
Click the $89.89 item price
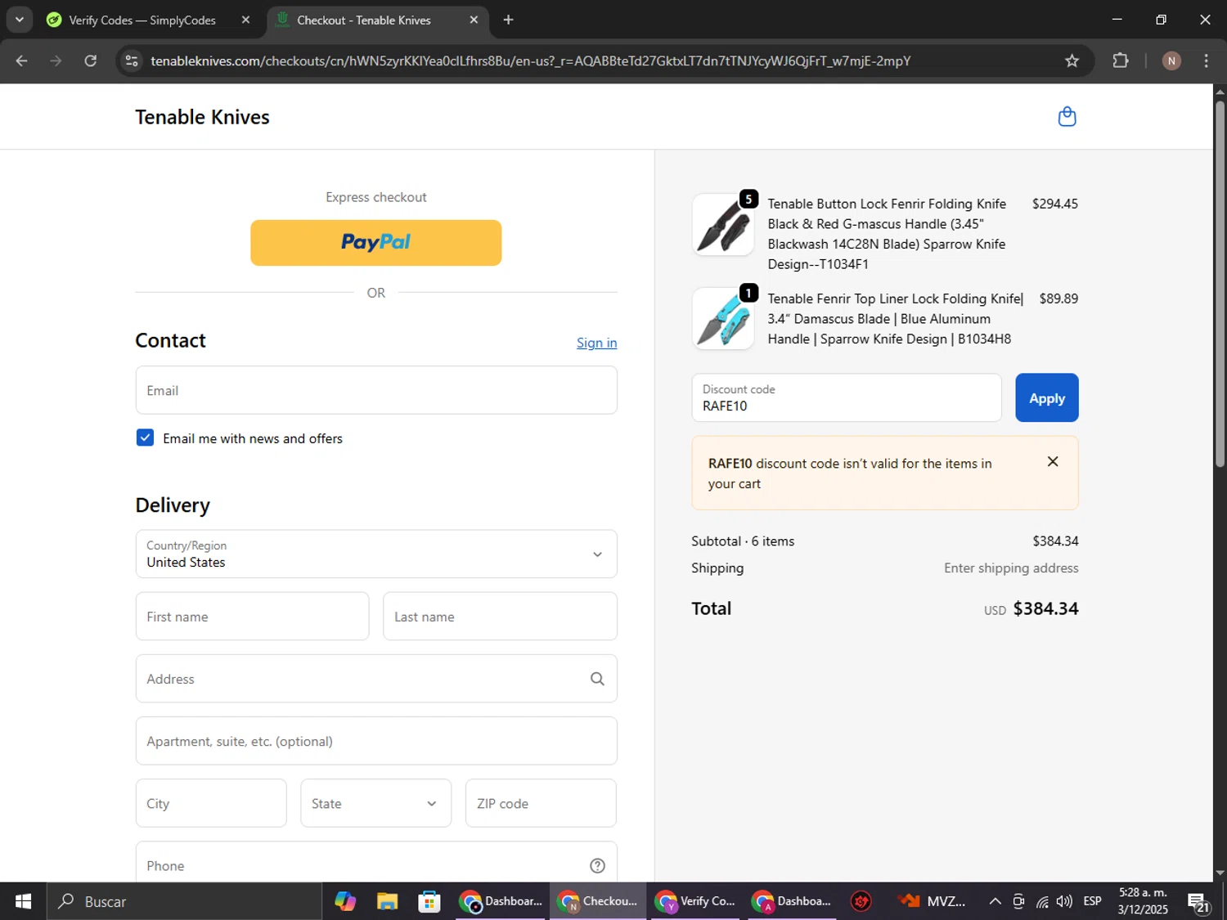(x=1058, y=298)
